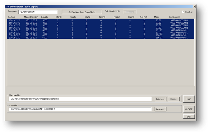Open the mapping file with Open... button

click(x=173, y=99)
